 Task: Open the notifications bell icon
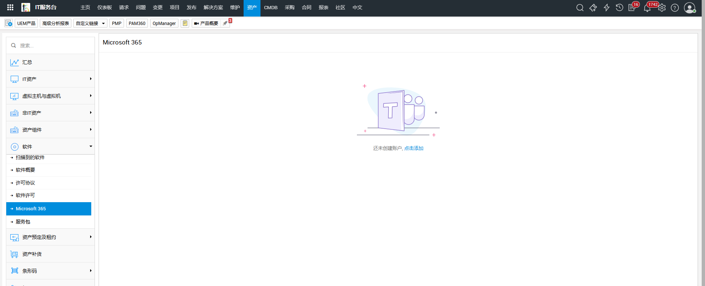click(x=647, y=8)
